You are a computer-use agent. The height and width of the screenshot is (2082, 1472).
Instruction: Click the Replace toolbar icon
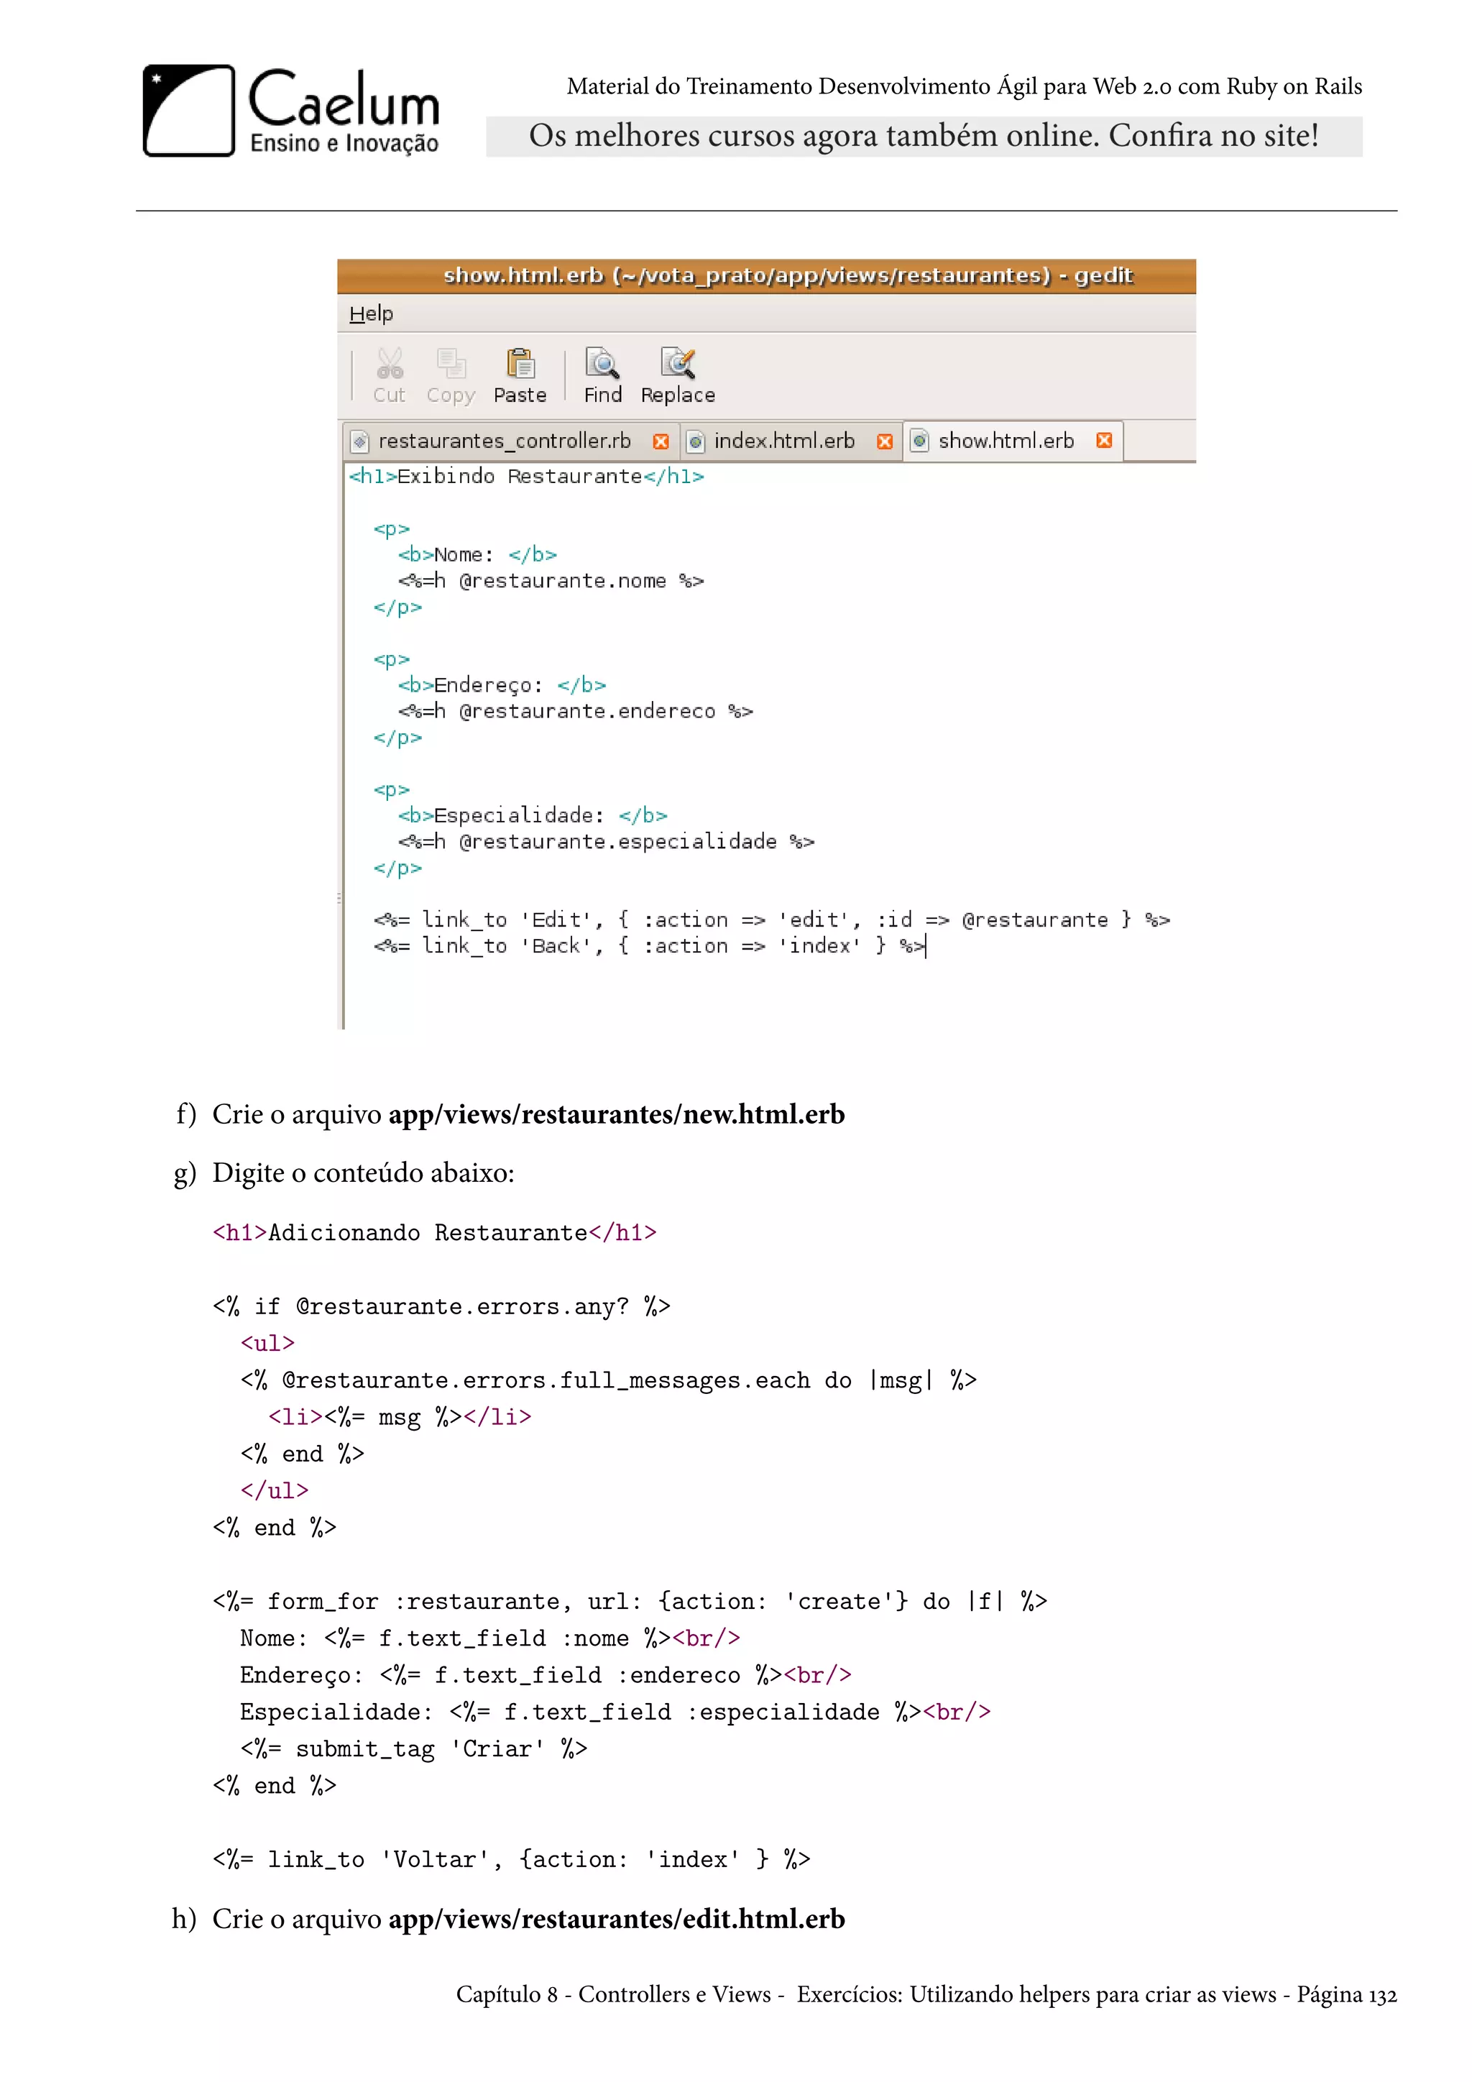click(x=678, y=364)
